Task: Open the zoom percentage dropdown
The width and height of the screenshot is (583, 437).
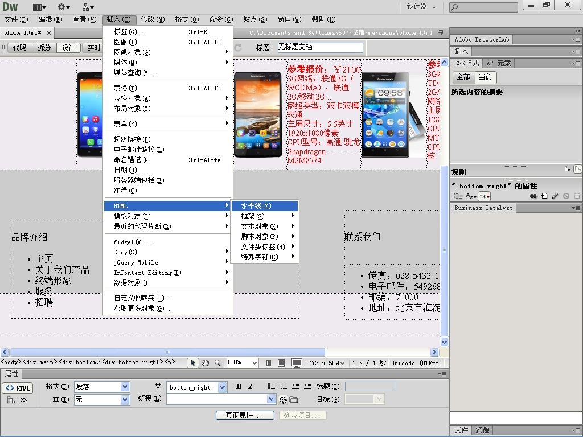Action: [254, 363]
